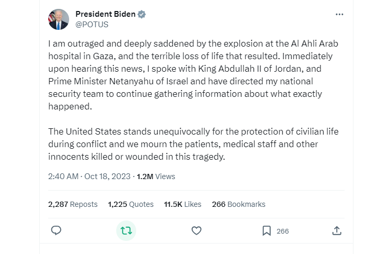Open the three-dot more options menu
This screenshot has height=254, width=365.
[x=339, y=14]
